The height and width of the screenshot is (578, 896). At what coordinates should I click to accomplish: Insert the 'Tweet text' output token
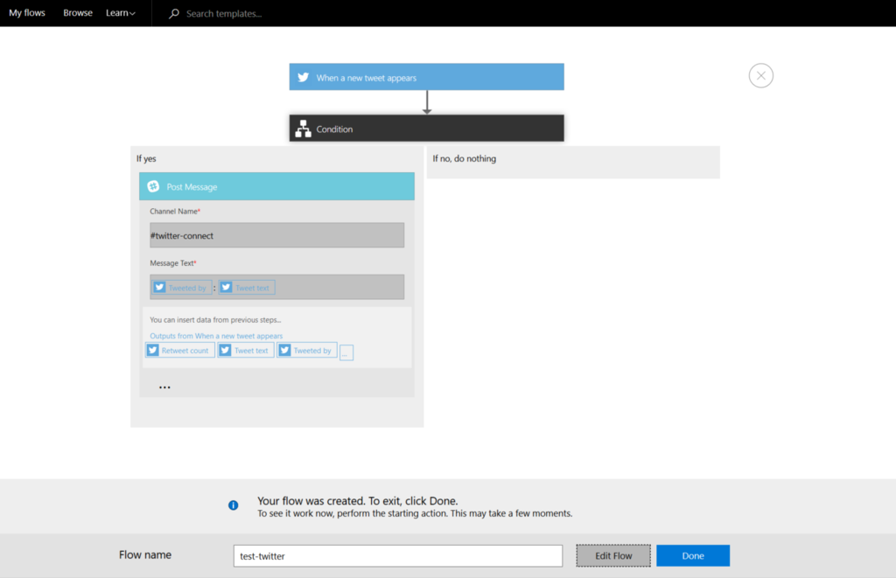[245, 350]
